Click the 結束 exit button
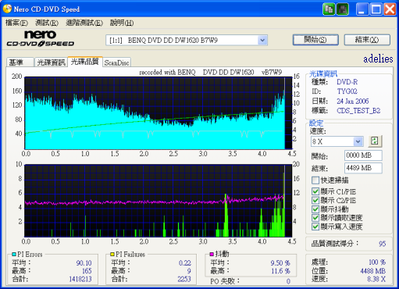Screen dimensions: 399x289 [367, 40]
